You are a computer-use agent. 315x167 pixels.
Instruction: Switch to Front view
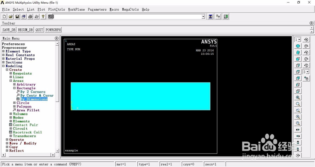click(x=298, y=59)
